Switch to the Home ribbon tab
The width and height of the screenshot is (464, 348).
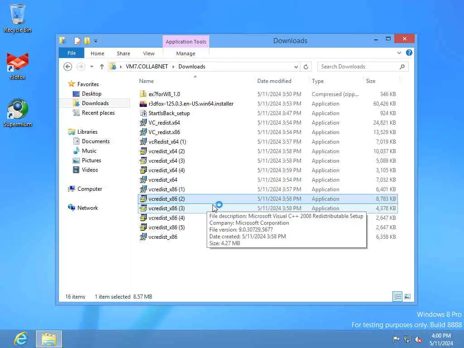[x=97, y=53]
